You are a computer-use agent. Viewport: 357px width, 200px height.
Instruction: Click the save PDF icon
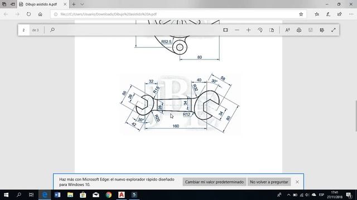(x=310, y=30)
